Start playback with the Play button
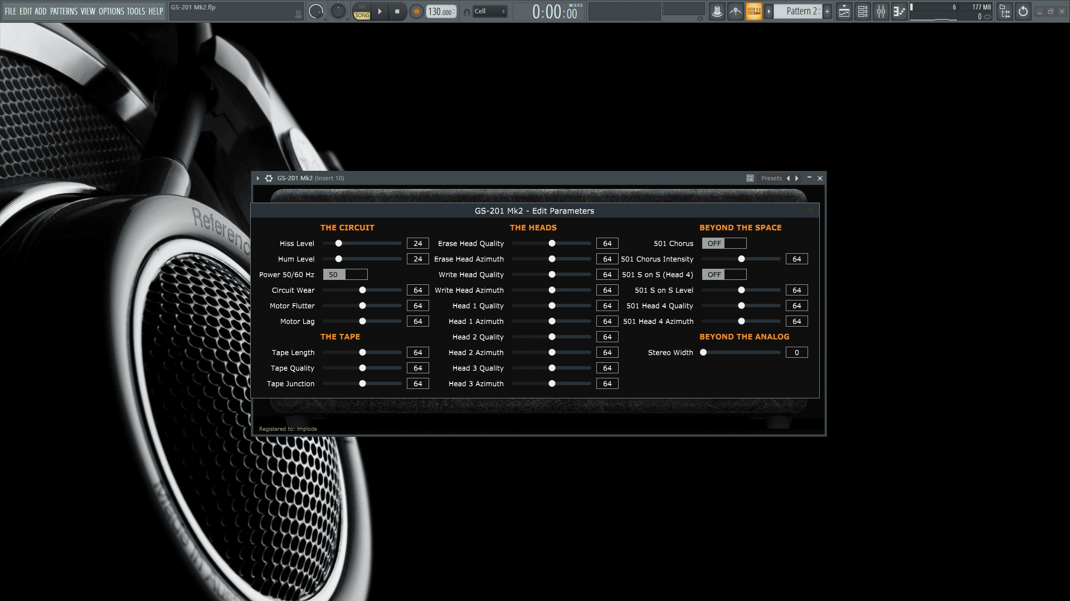 (380, 11)
